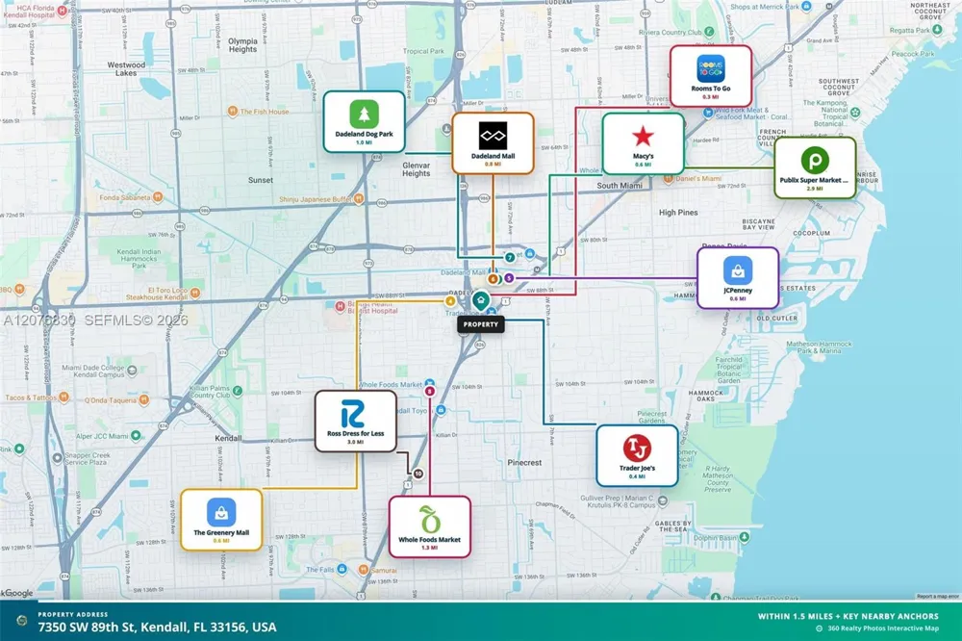Select numbered marker 4 on map
962x641 pixels.
pyautogui.click(x=450, y=301)
